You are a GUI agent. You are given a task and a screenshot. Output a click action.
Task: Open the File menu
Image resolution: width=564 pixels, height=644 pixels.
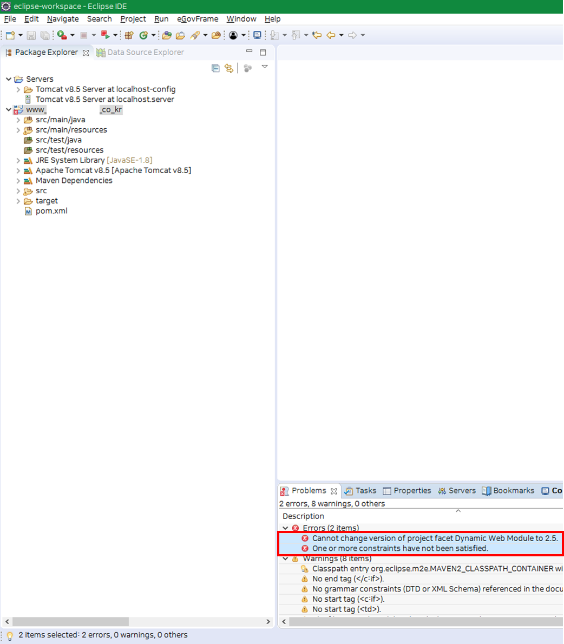pyautogui.click(x=10, y=19)
